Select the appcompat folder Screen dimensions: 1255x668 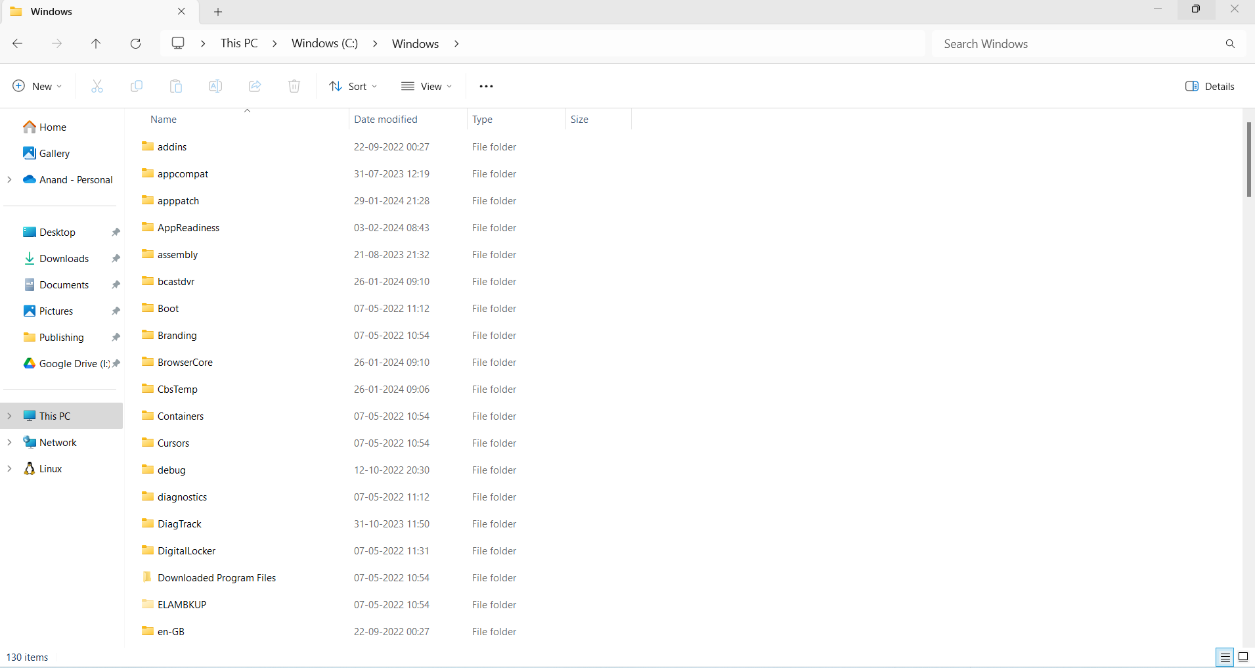click(x=183, y=173)
